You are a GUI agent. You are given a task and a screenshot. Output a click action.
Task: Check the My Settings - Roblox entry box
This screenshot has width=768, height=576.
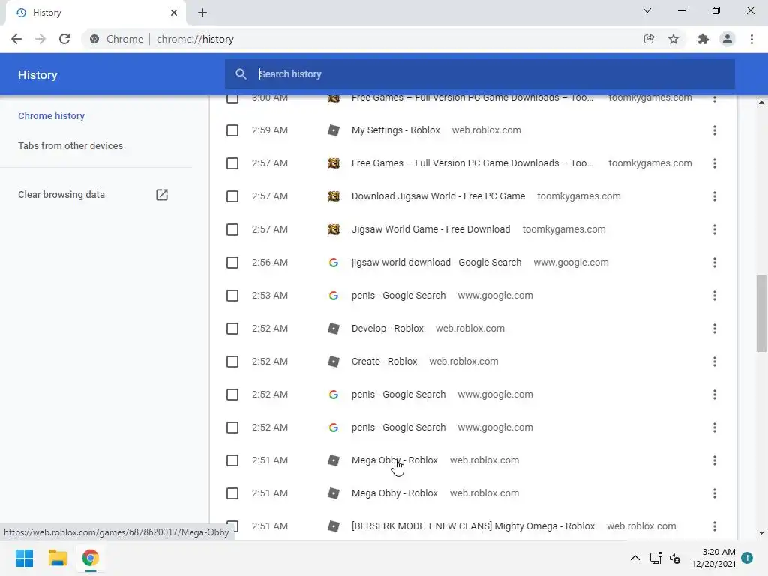point(232,130)
